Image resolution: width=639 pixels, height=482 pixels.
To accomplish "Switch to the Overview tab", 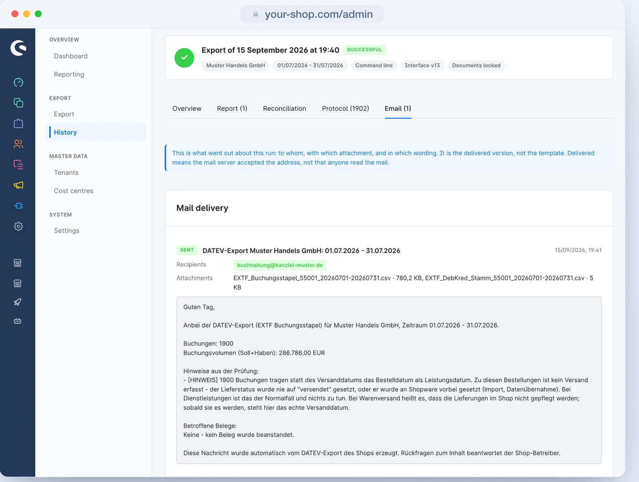I will (187, 108).
